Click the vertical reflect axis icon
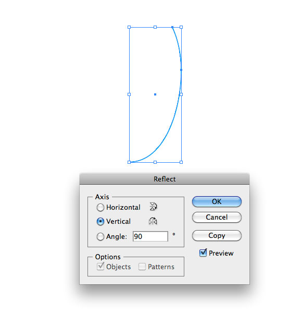The width and height of the screenshot is (302, 313). tap(153, 221)
